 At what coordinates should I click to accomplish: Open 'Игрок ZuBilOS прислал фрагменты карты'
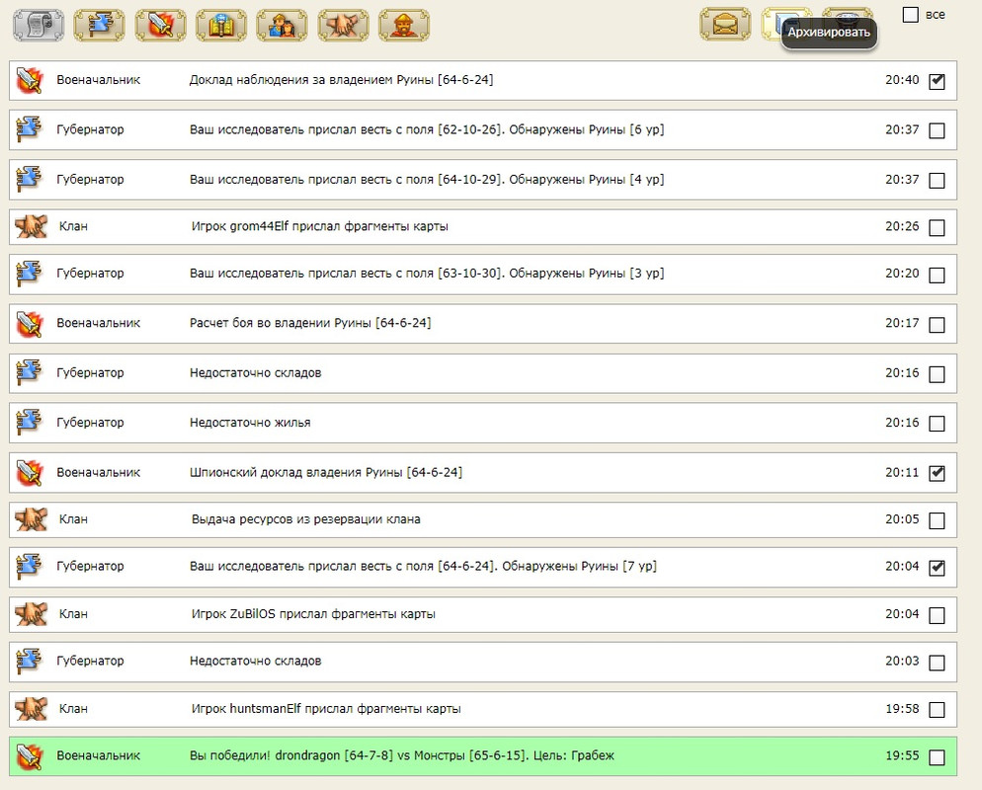[313, 614]
